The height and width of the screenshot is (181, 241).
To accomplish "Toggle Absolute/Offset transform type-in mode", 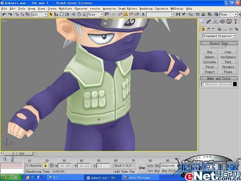I will 52,166.
